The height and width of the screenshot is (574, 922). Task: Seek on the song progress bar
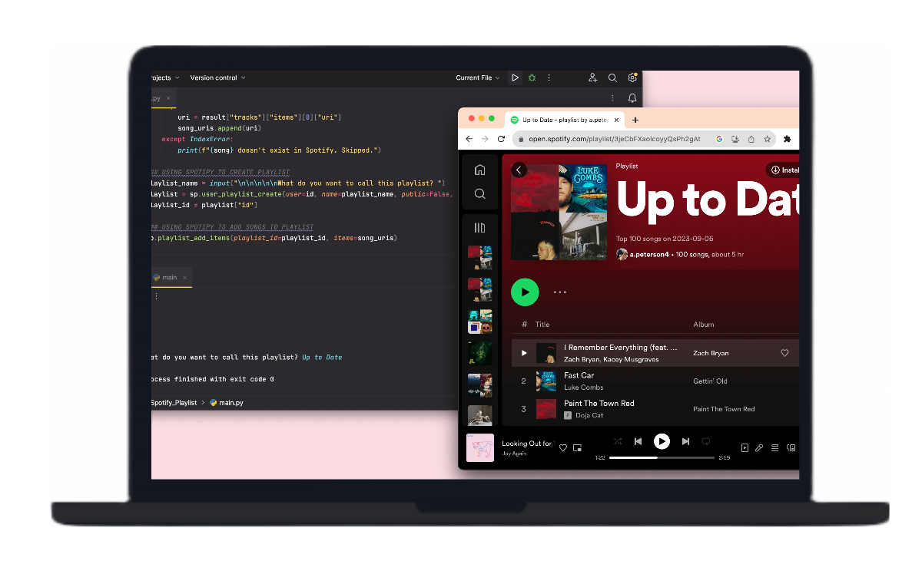[x=662, y=458]
